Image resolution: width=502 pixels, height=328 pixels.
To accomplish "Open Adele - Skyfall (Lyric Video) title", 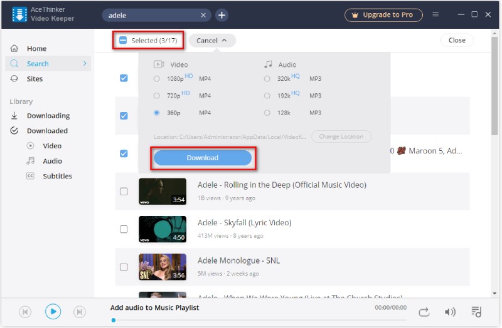I will (244, 223).
